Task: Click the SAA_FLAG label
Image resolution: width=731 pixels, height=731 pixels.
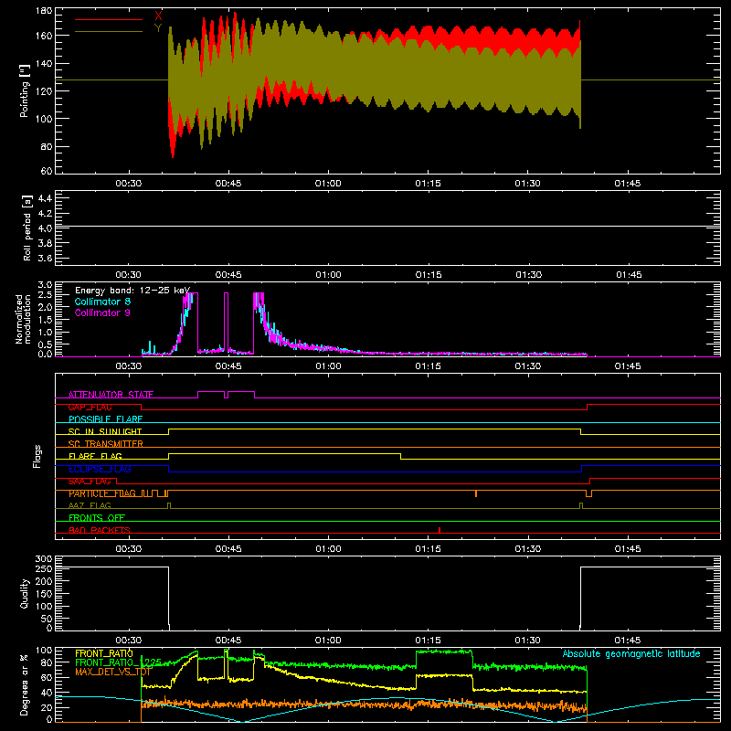Action: tap(90, 482)
